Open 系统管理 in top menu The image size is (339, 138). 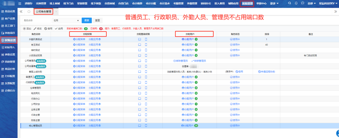pyautogui.click(x=247, y=3)
